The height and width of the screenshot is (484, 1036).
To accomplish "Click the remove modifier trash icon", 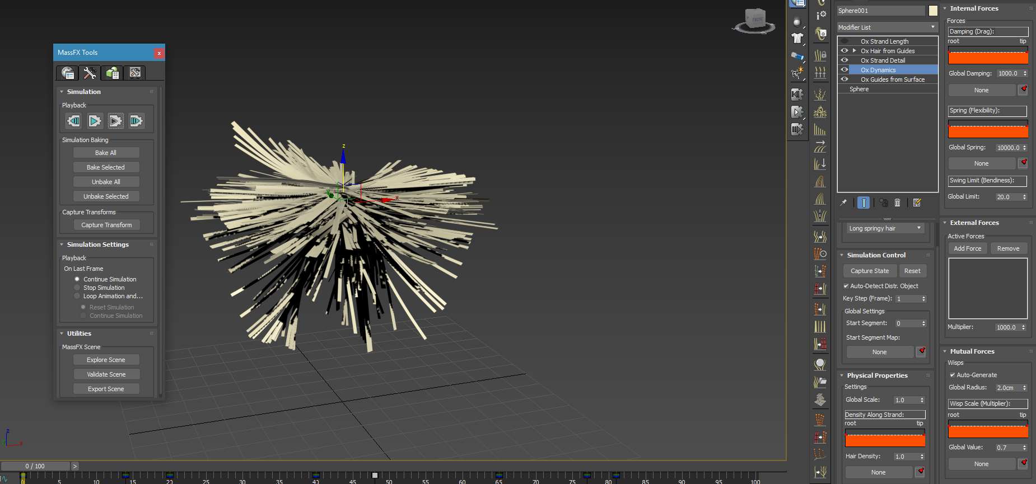I will click(x=897, y=203).
